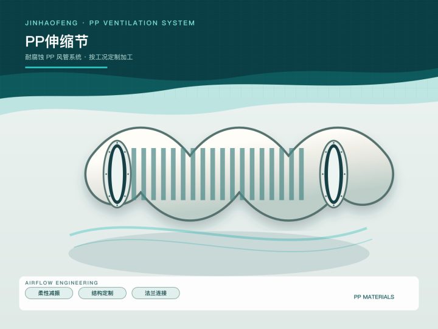Click the PP伸缩节 title
438x329 pixels.
[x=57, y=41]
